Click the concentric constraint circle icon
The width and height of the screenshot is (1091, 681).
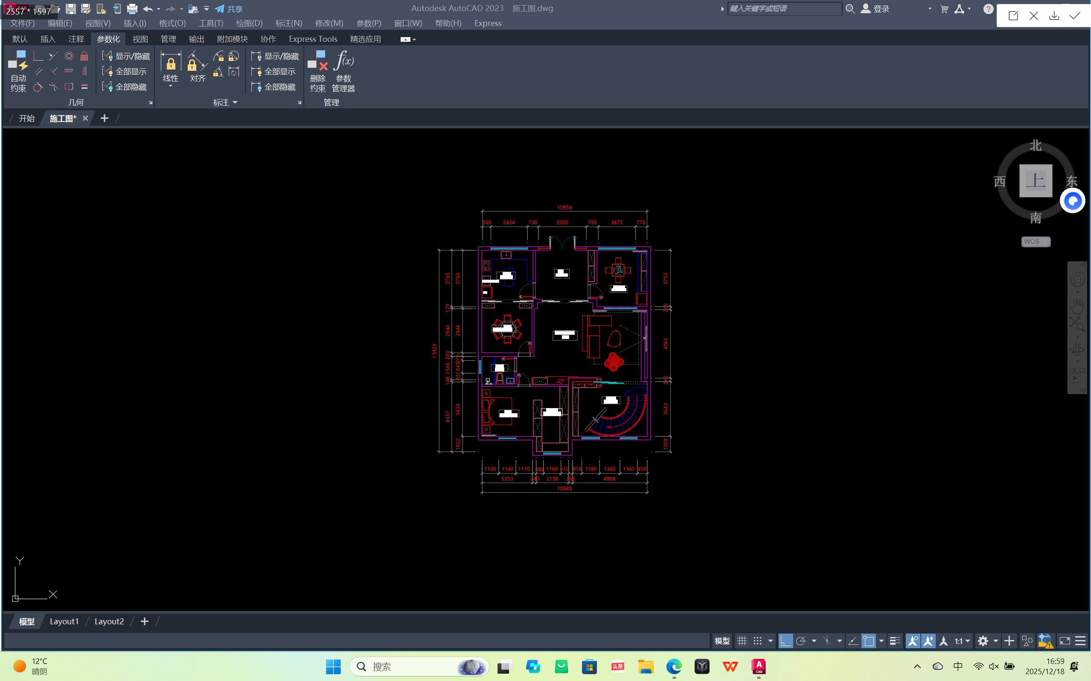(69, 56)
